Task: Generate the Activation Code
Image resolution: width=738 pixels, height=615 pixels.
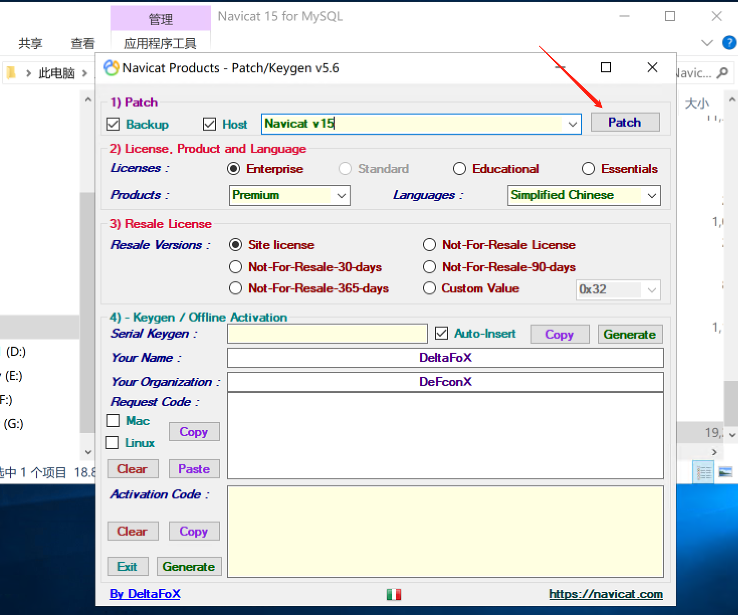Action: (x=189, y=566)
